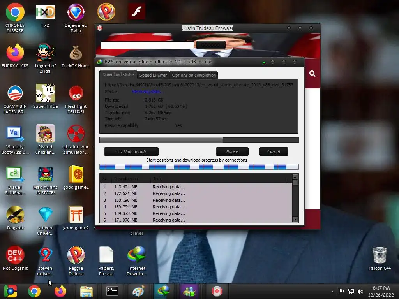This screenshot has height=299, width=399.
Task: Click the first steven univer... diamond icon
Action: [45, 221]
